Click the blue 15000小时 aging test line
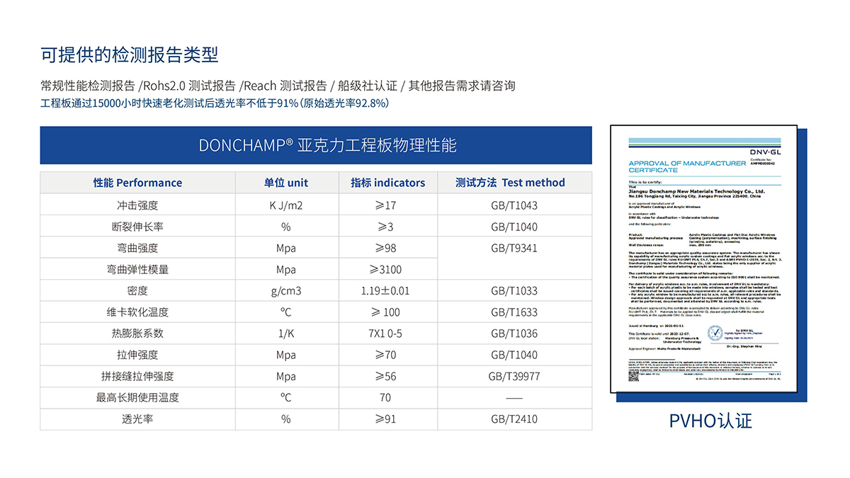The height and width of the screenshot is (478, 850). pyautogui.click(x=215, y=103)
